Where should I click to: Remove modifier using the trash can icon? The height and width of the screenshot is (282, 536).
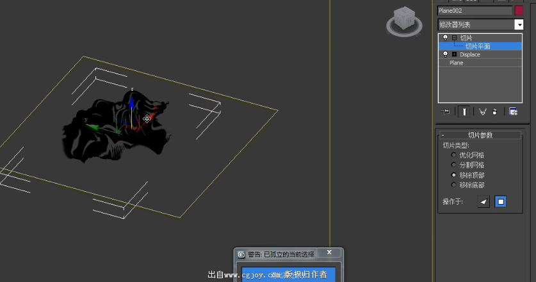click(x=494, y=112)
